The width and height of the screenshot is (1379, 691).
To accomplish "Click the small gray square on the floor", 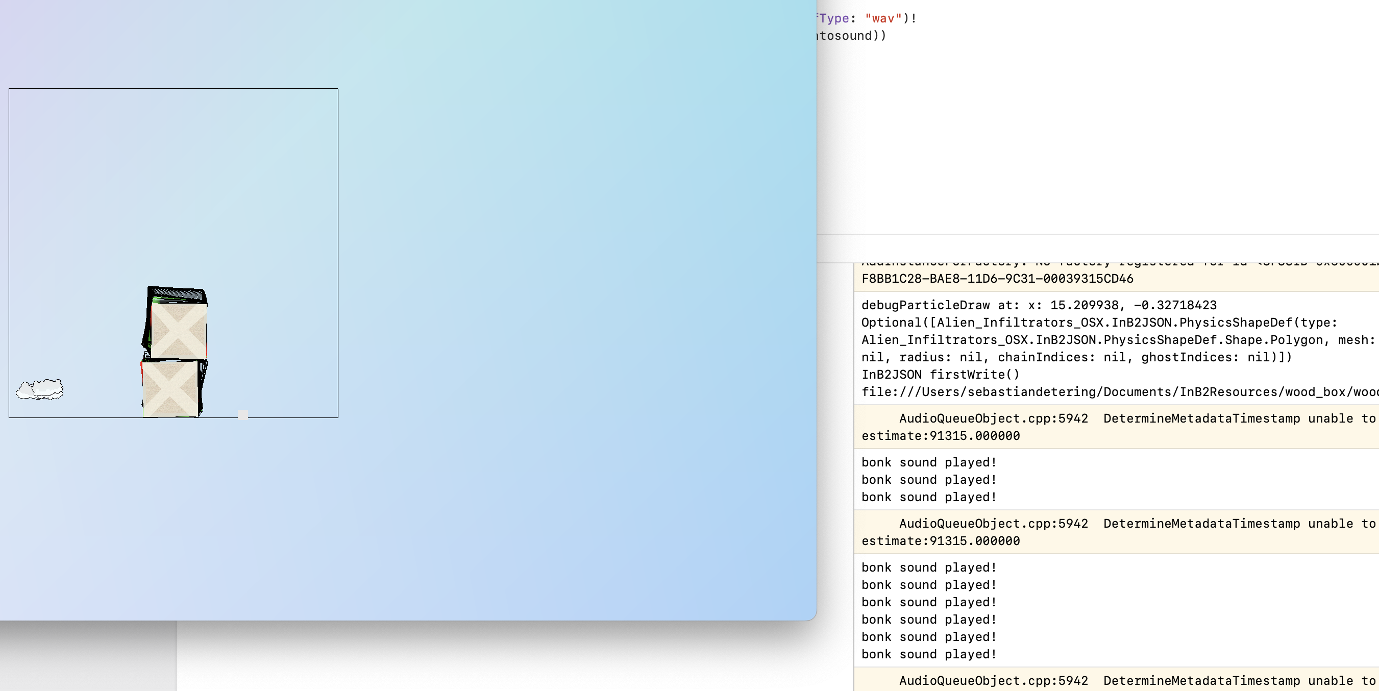I will [242, 415].
